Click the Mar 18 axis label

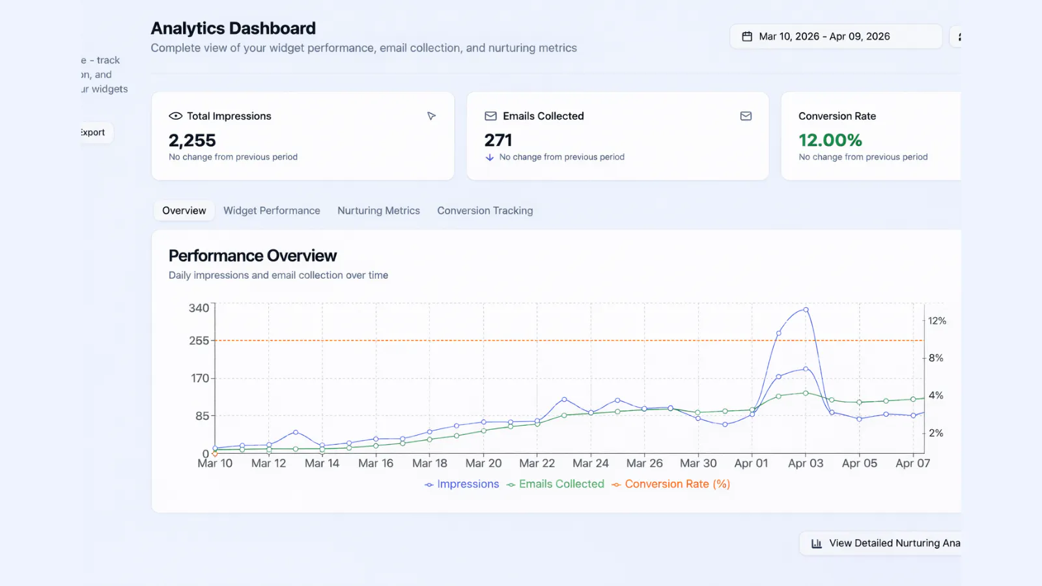tap(430, 463)
